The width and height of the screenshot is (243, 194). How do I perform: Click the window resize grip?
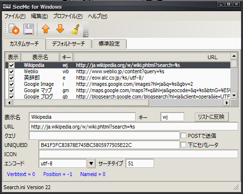(x=236, y=187)
